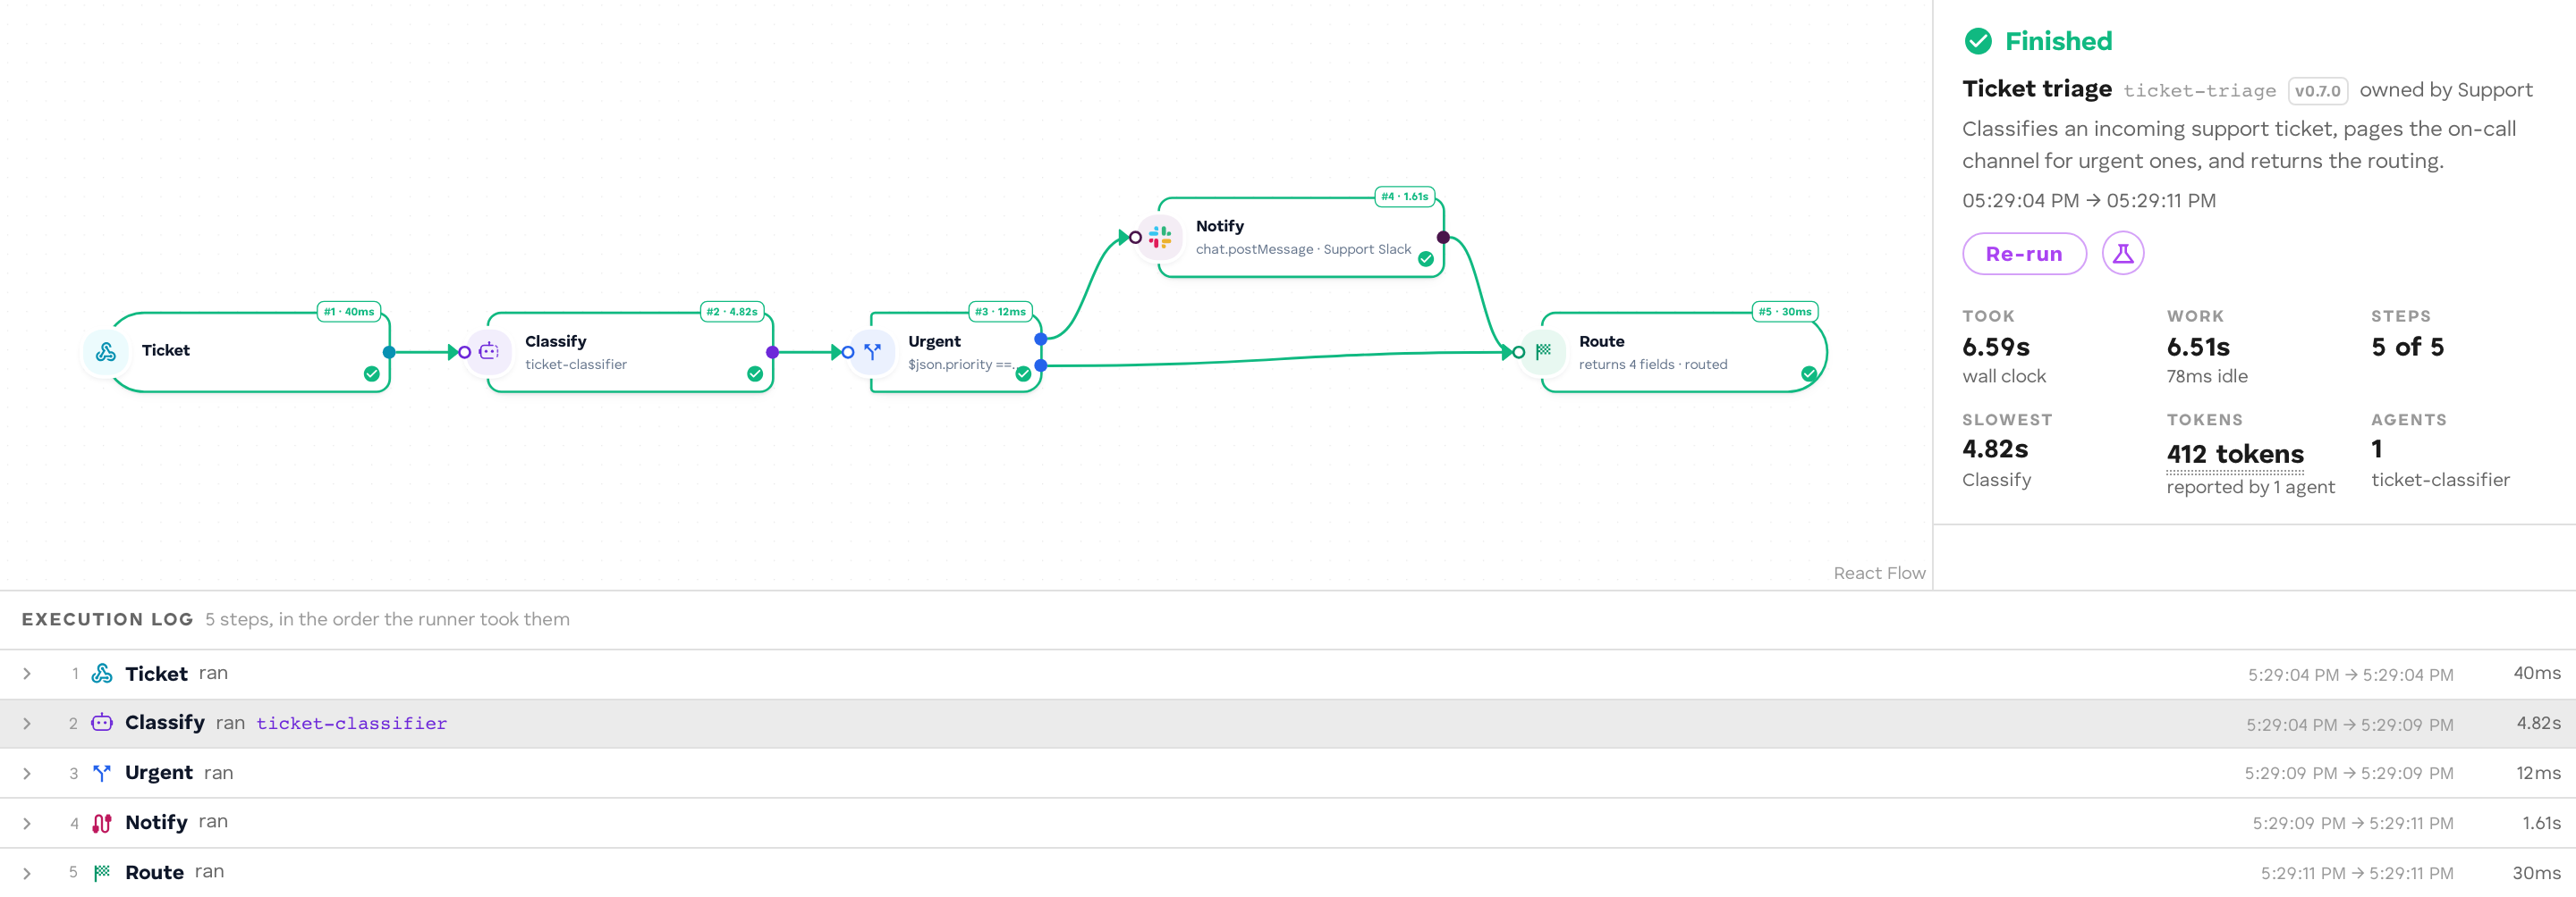Click the ticket-classifier link in Classify row

351,723
